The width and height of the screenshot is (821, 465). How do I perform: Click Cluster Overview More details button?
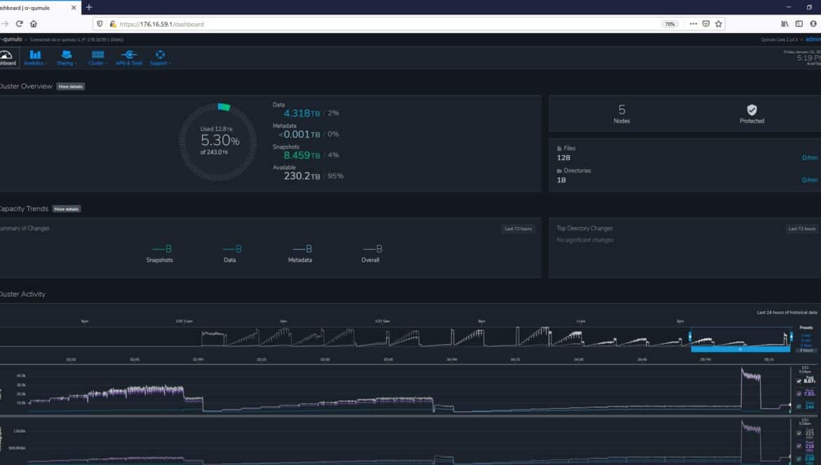[71, 86]
